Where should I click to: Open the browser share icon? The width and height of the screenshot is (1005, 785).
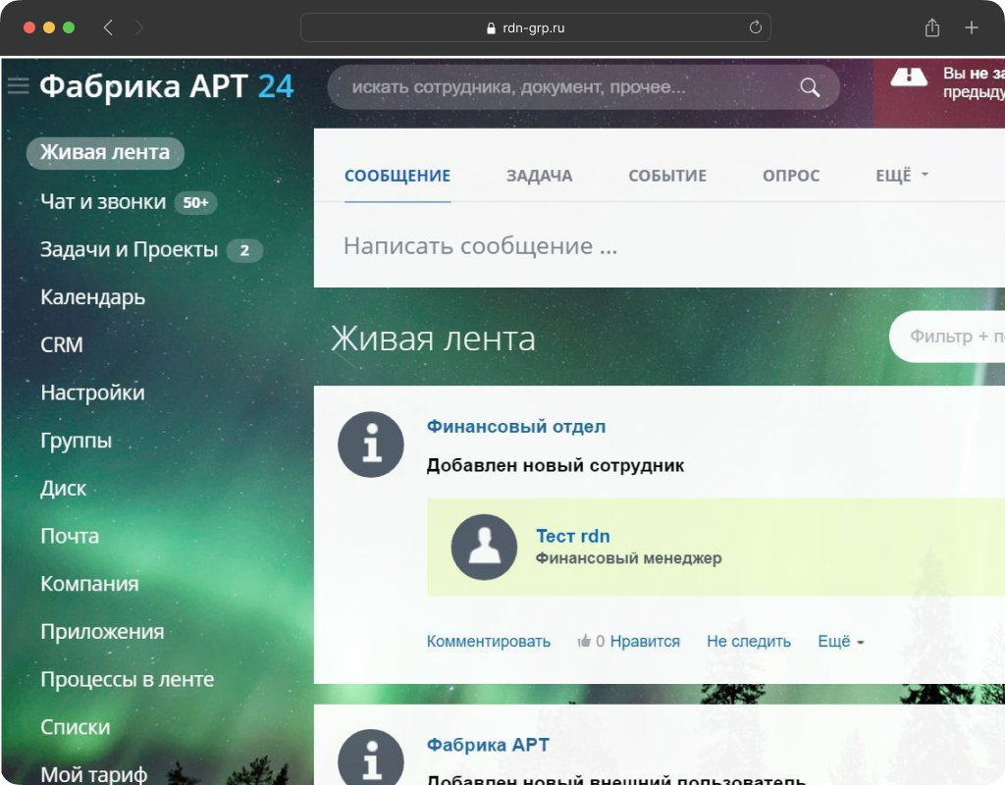pyautogui.click(x=932, y=28)
